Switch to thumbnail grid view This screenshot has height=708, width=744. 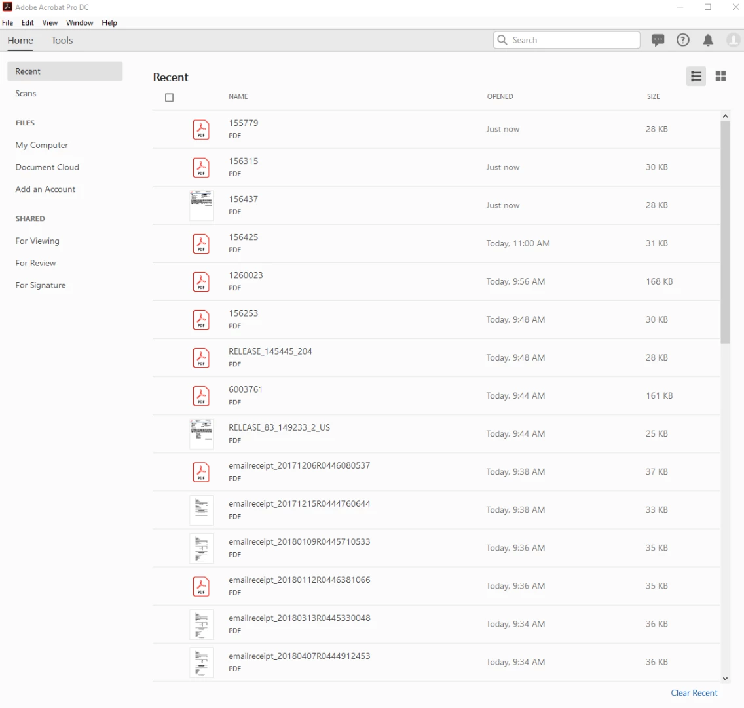[720, 77]
